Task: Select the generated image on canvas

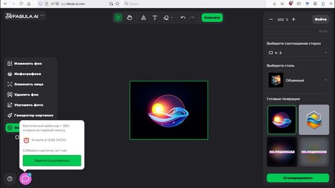Action: pos(169,110)
